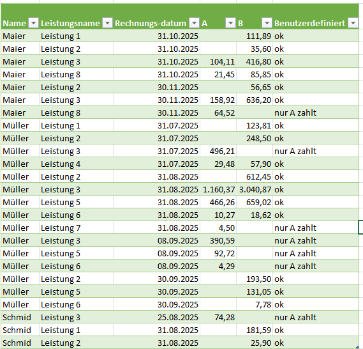Open the Leistungsname filter dropdown
363x349 pixels.
107,23
